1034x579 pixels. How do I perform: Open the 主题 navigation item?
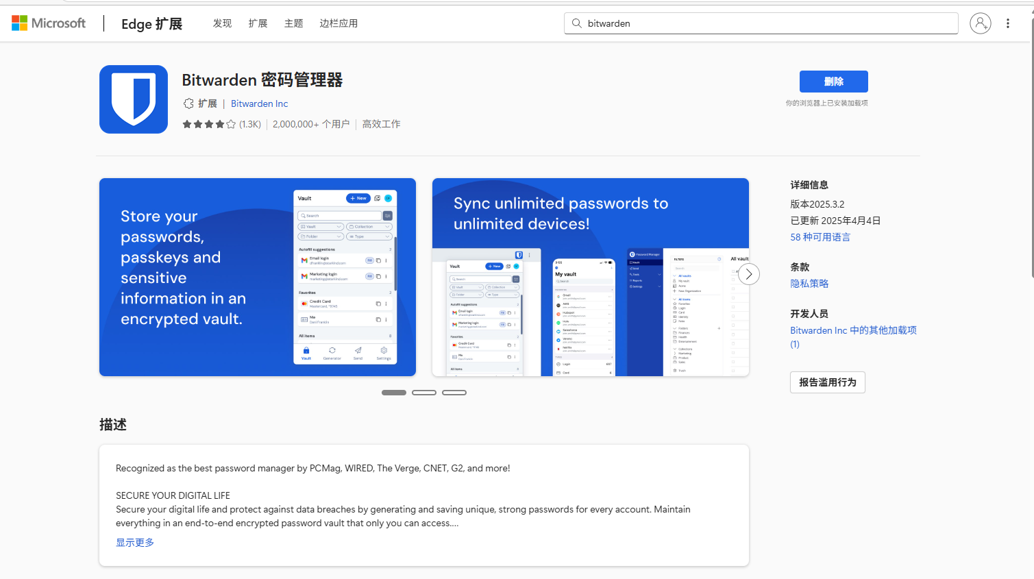pyautogui.click(x=293, y=23)
